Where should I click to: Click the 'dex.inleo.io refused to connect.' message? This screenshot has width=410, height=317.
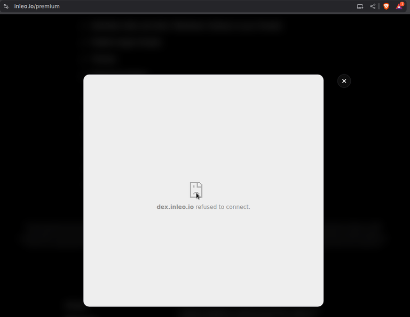pyautogui.click(x=203, y=207)
